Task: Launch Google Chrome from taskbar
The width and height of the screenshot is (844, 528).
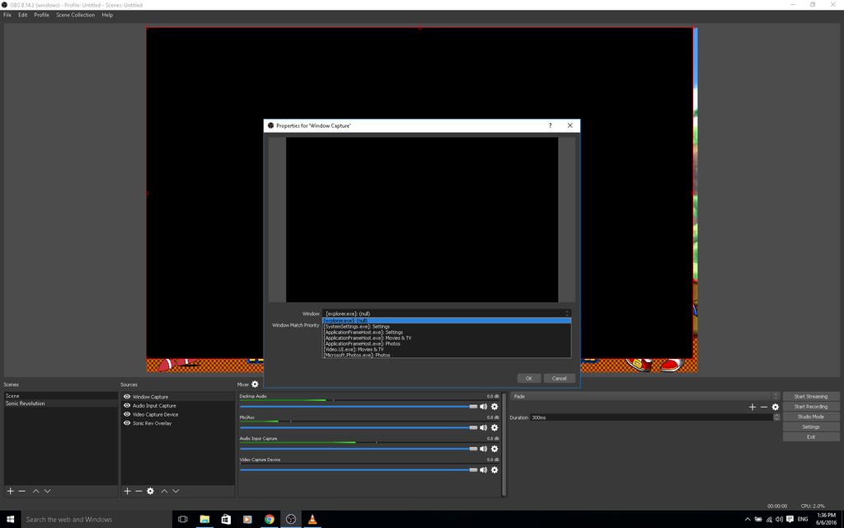Action: pos(270,520)
